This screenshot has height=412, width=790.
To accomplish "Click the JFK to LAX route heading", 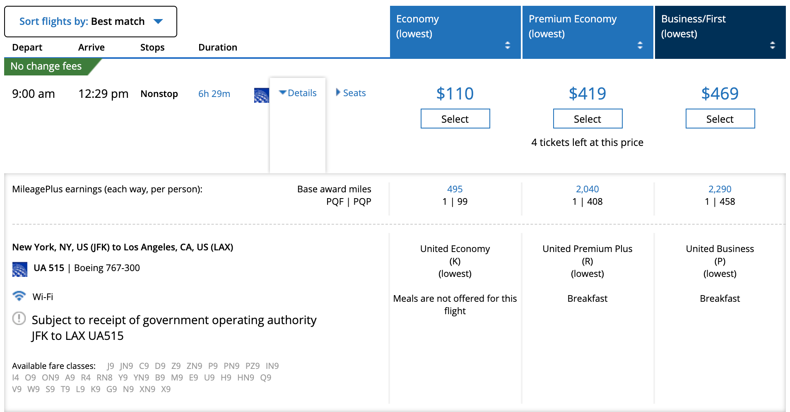I will point(123,247).
